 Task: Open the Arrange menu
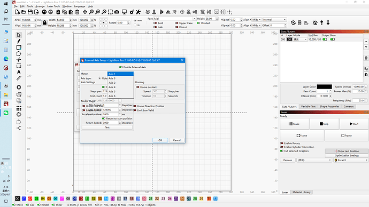[x=40, y=6]
